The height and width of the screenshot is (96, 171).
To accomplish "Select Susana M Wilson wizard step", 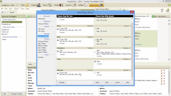I will click(x=43, y=36).
